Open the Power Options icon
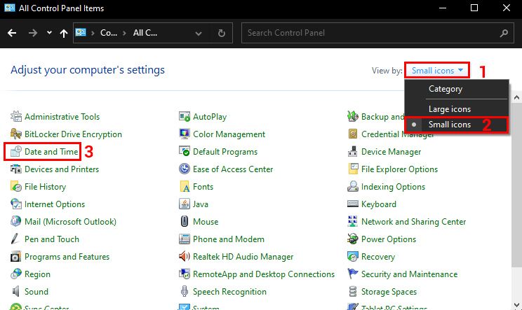 point(352,239)
